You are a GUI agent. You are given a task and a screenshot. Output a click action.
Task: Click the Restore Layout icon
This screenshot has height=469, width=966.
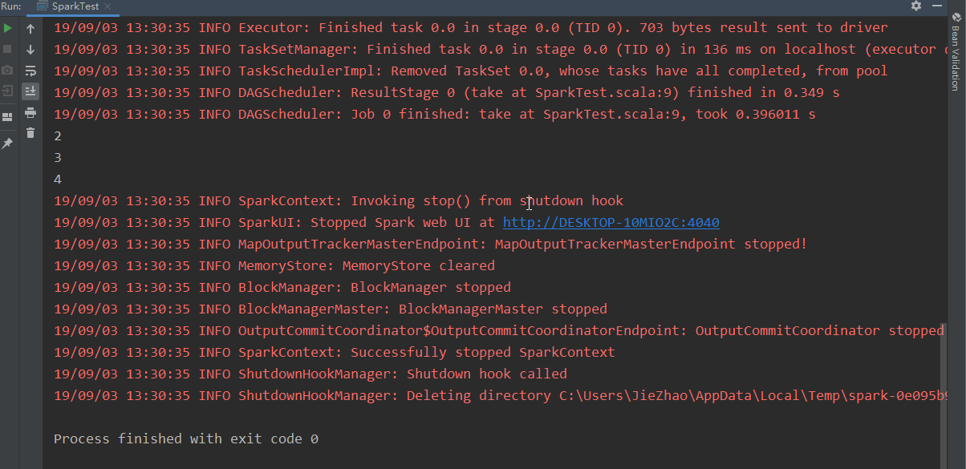pyautogui.click(x=8, y=117)
